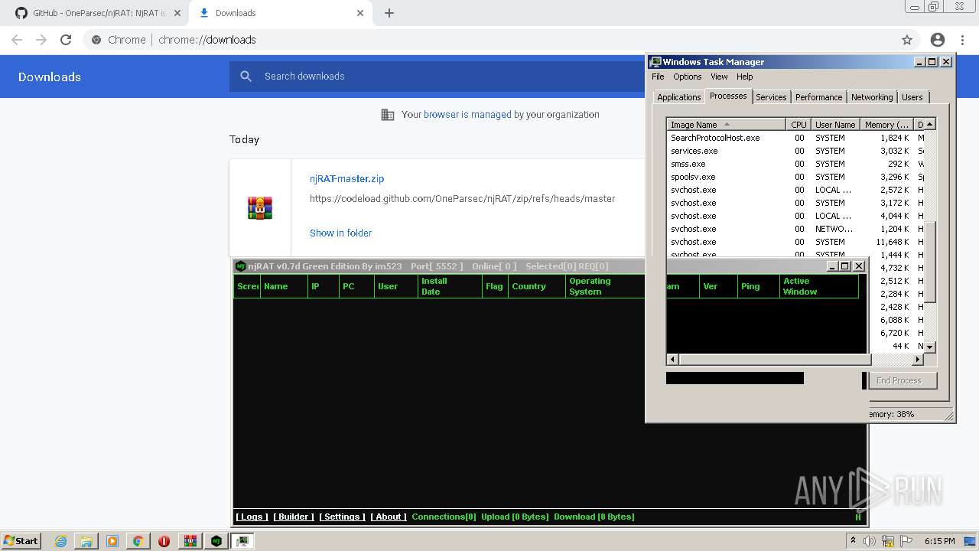Open Task Manager File menu

coord(658,77)
